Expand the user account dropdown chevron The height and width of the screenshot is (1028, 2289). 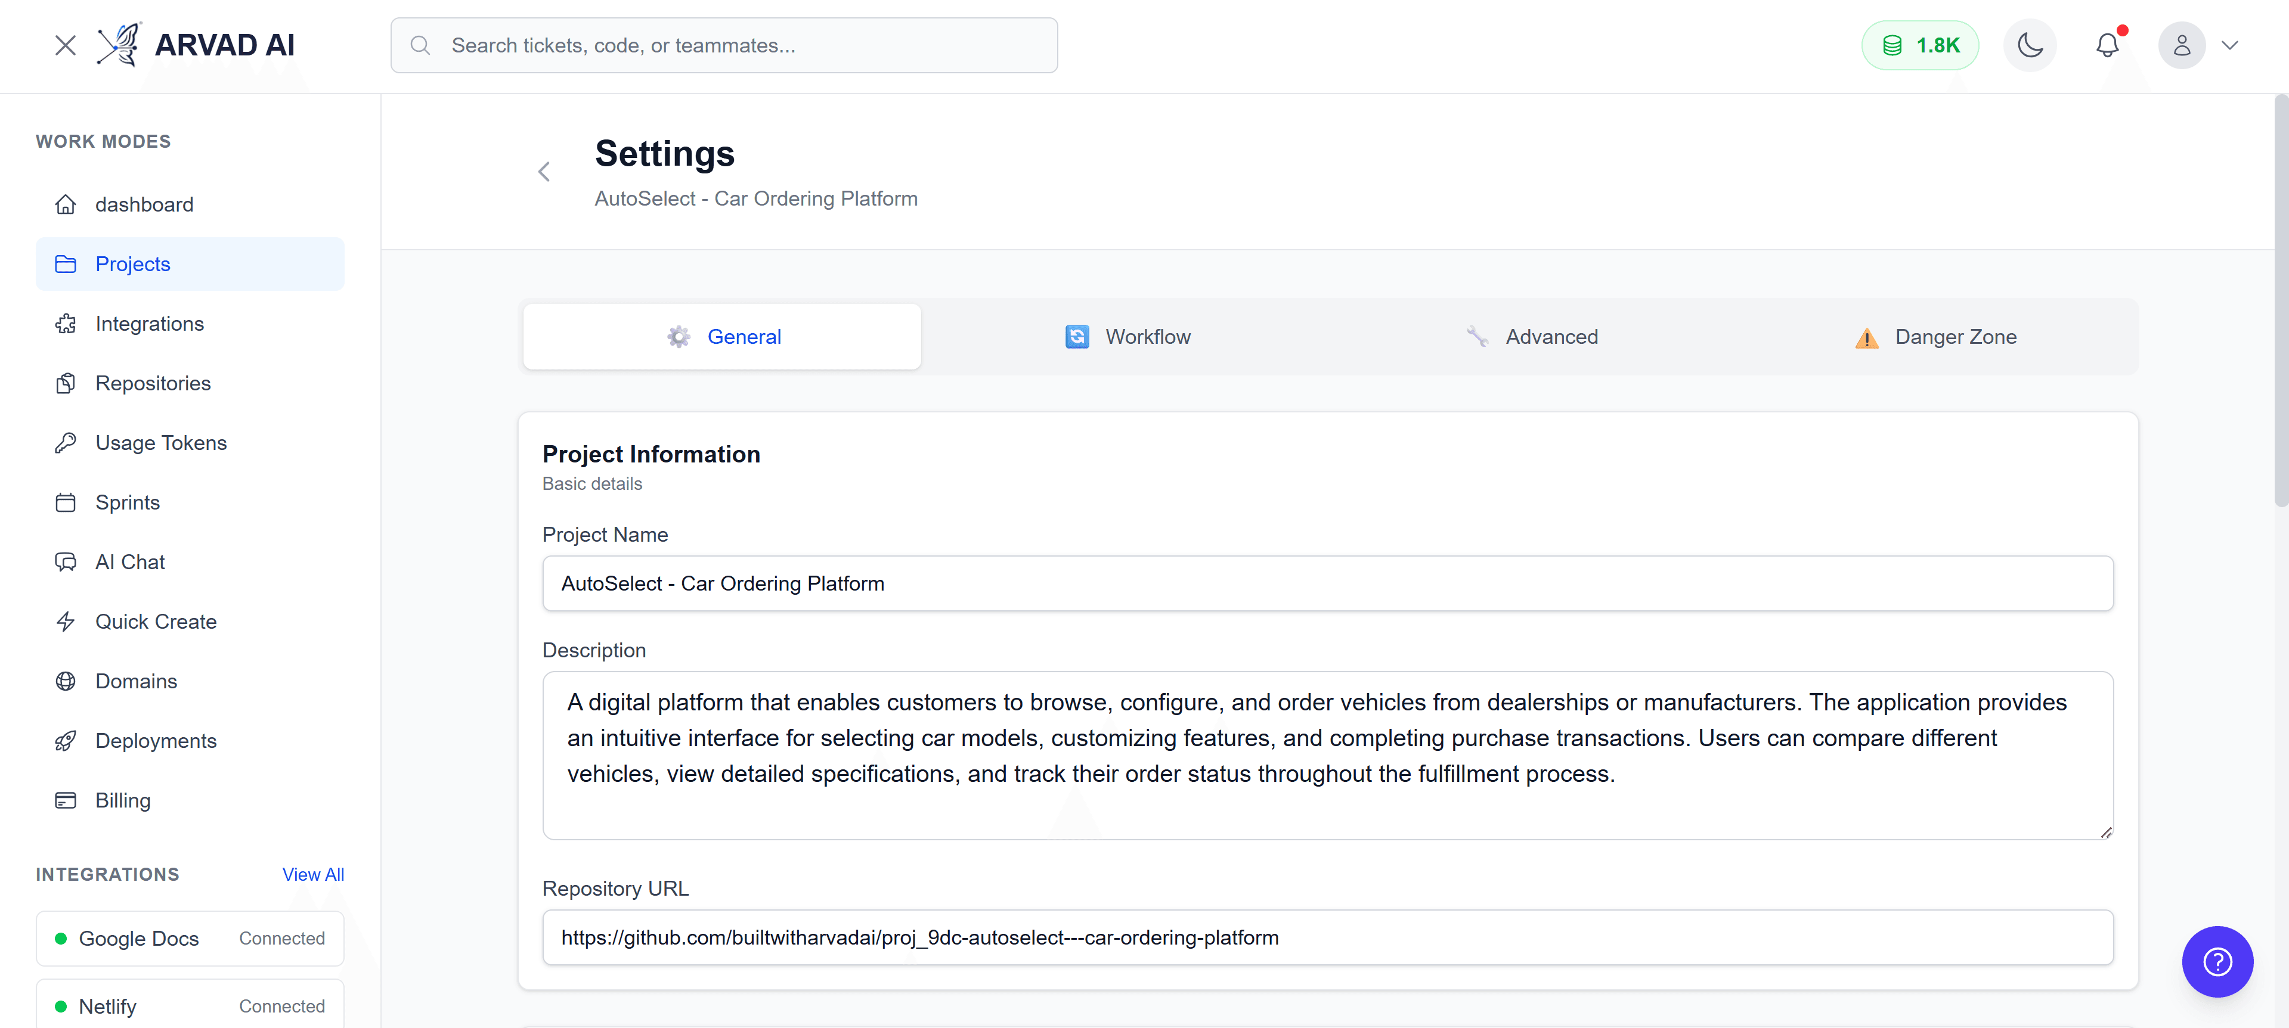pos(2229,45)
